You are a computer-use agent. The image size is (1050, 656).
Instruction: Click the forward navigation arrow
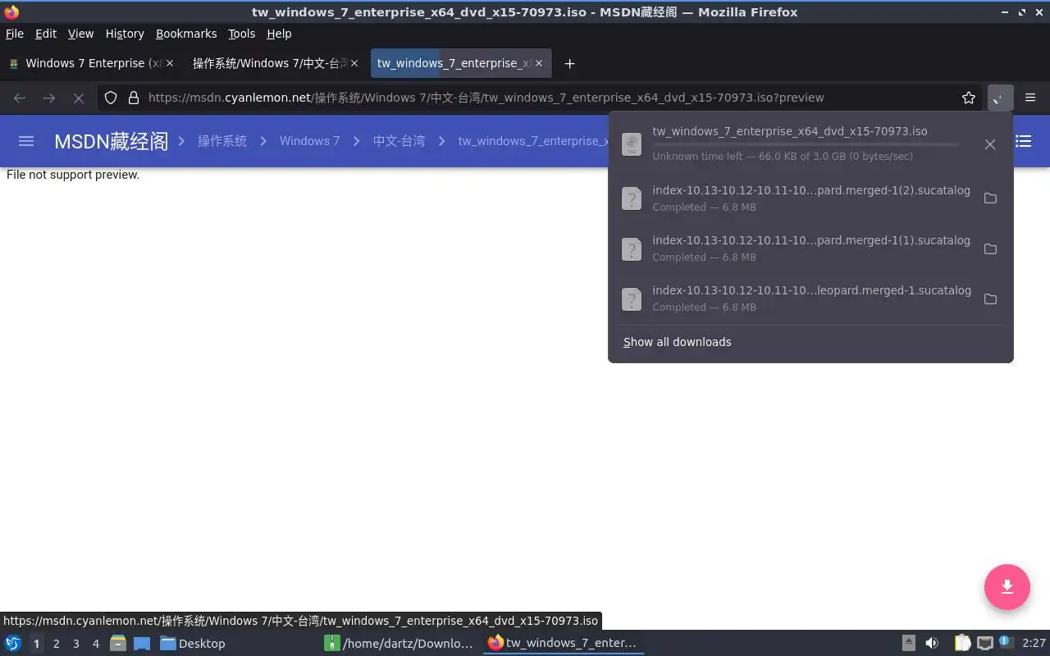click(49, 98)
